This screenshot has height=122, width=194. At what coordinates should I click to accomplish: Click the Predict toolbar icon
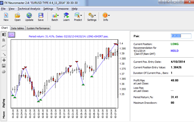click(x=77, y=15)
